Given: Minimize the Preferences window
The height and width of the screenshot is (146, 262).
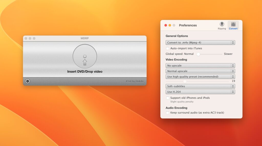Looking at the screenshot, I should click(x=170, y=25).
